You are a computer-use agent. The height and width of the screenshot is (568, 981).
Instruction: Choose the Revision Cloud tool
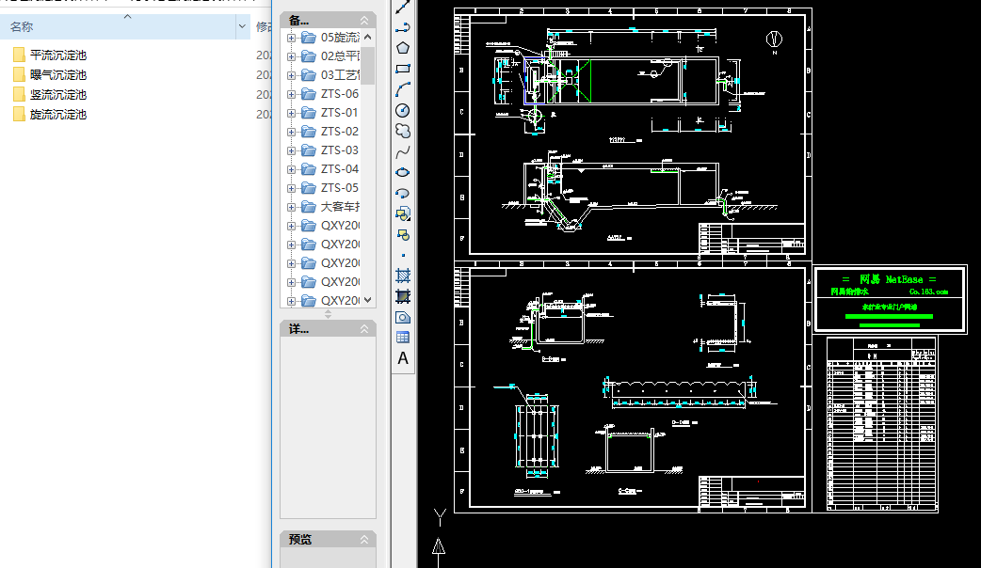point(403,131)
